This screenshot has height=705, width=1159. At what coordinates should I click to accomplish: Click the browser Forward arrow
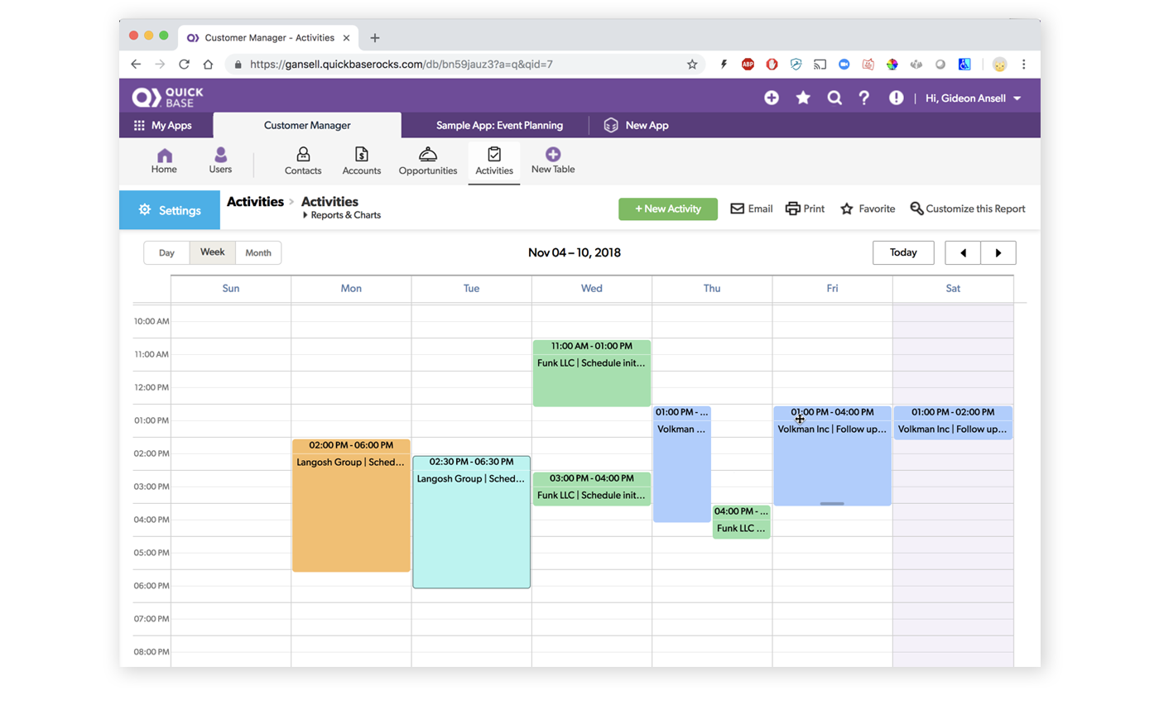pos(160,64)
